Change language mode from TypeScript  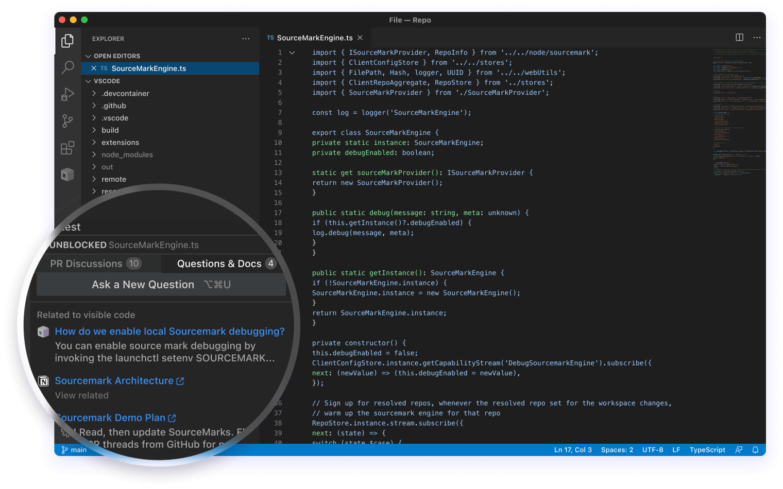(x=707, y=450)
